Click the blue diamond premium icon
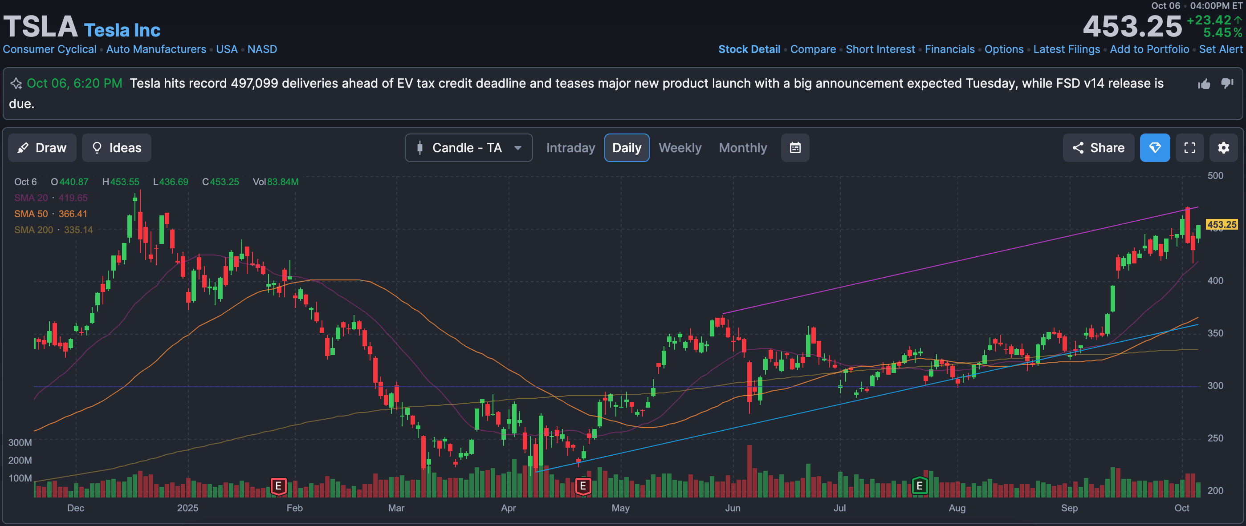The width and height of the screenshot is (1246, 526). [x=1155, y=148]
